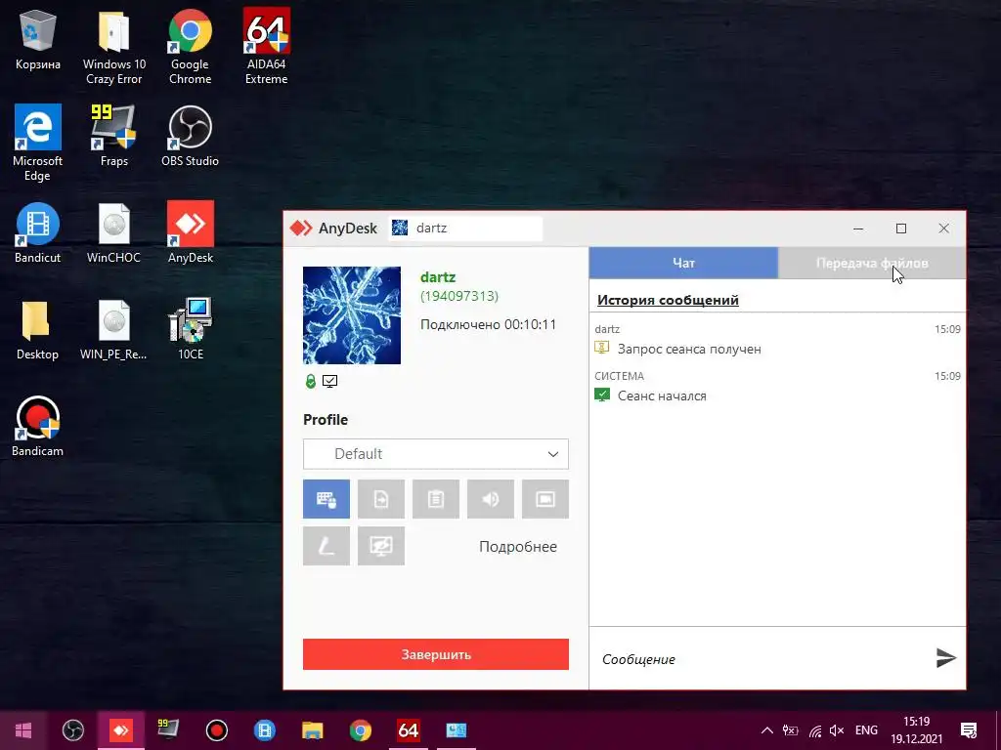Click the Подключено 00:10:11 timer text

tap(488, 324)
